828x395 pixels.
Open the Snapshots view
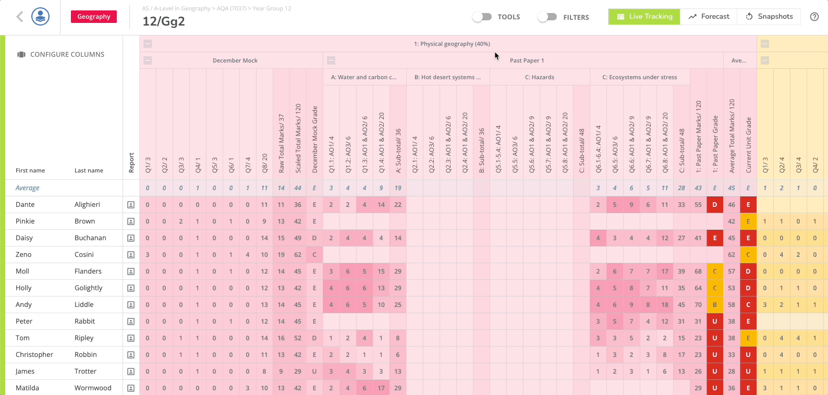tap(769, 17)
